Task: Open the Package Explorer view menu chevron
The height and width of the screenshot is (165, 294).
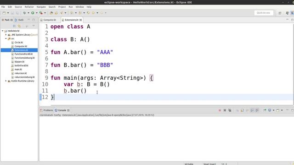Action: pos(34,26)
